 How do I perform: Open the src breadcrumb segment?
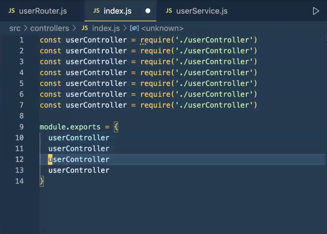point(15,28)
